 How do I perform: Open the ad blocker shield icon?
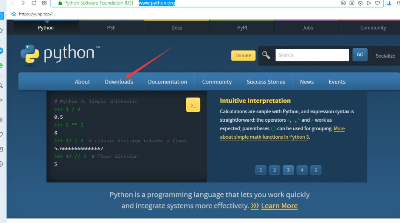[360, 3]
